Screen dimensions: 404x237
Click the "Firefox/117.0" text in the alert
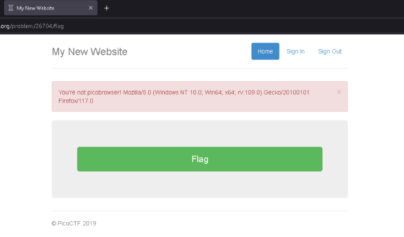tap(76, 101)
